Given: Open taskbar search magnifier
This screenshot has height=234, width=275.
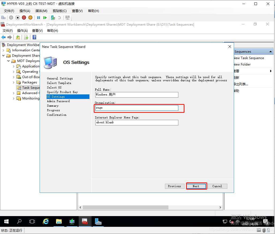Looking at the screenshot, I should tap(19, 221).
